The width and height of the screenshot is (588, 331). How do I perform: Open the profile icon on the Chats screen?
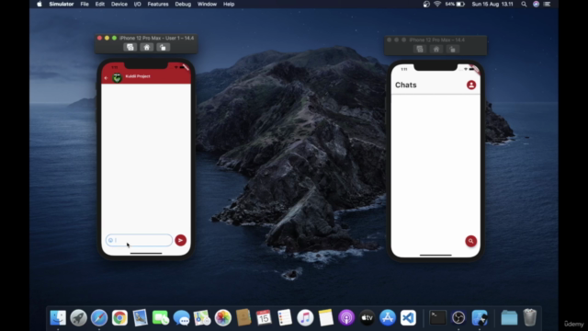[471, 85]
